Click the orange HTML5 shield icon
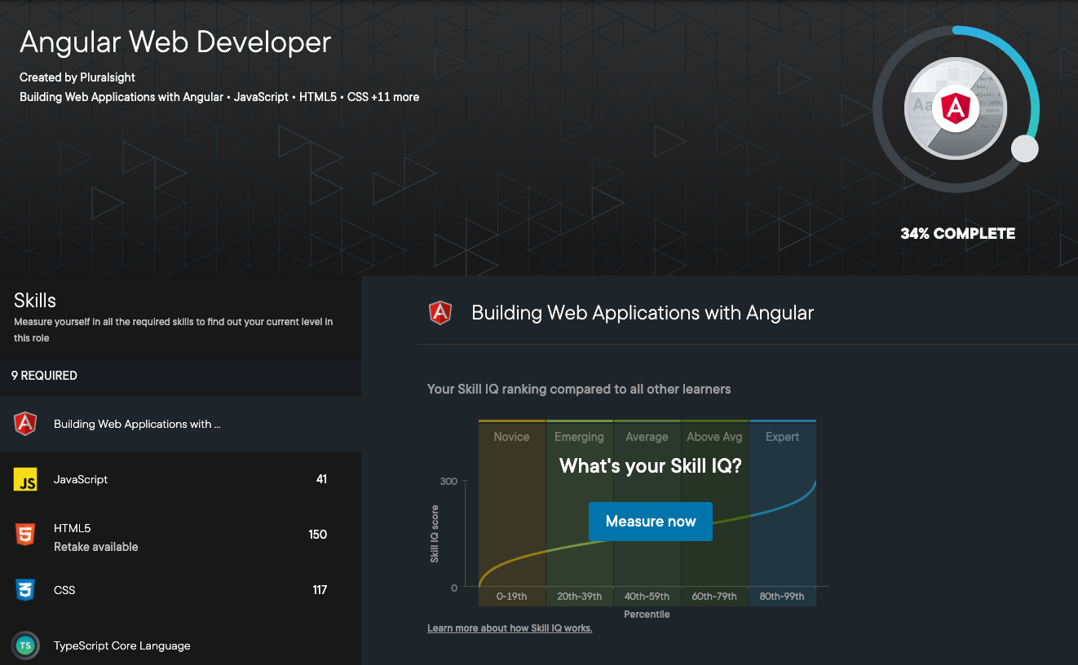The image size is (1078, 665). (x=25, y=535)
